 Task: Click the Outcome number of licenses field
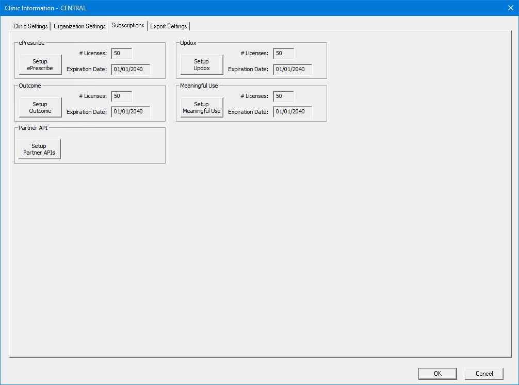[121, 96]
